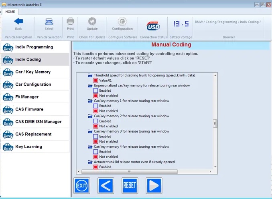The height and width of the screenshot is (199, 272).
Task: Check Enabled under Car/key memory 2
Action: (x=95, y=121)
